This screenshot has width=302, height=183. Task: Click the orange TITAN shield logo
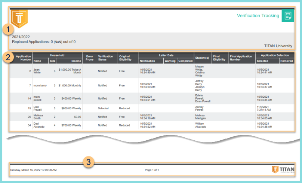19,18
